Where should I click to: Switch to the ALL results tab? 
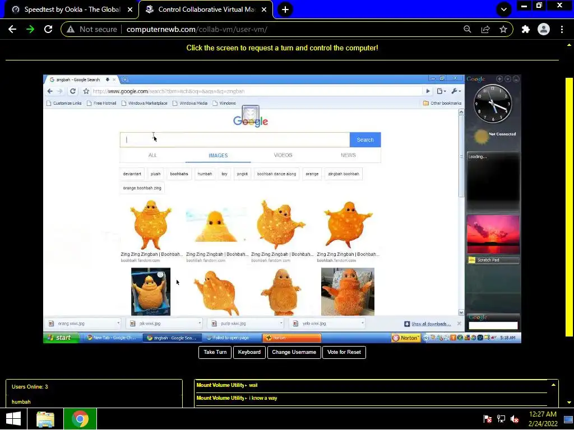pos(152,156)
